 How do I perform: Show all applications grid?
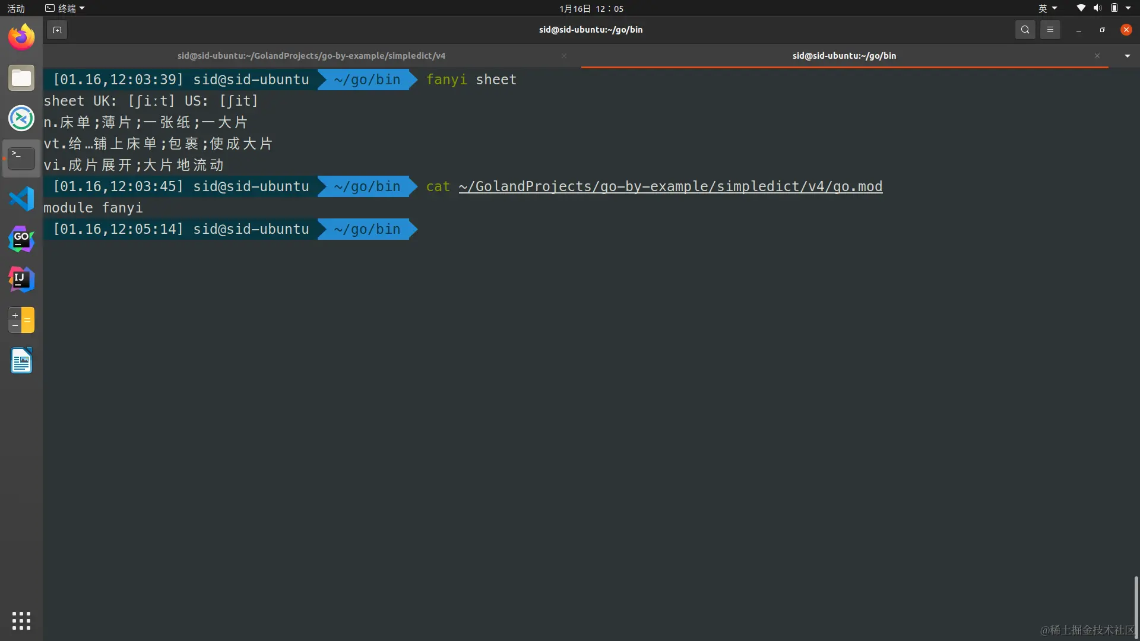[21, 620]
